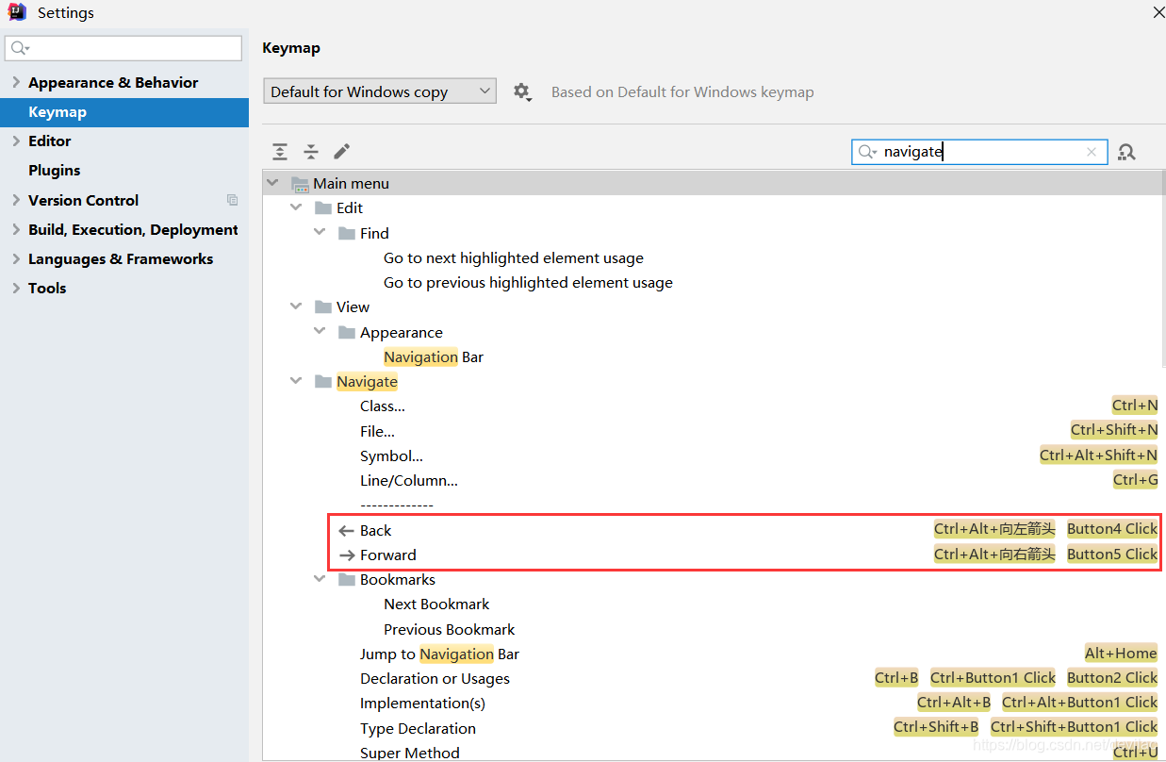The width and height of the screenshot is (1166, 762).
Task: Open the Default for Windows copy keymap dropdown
Action: point(380,91)
